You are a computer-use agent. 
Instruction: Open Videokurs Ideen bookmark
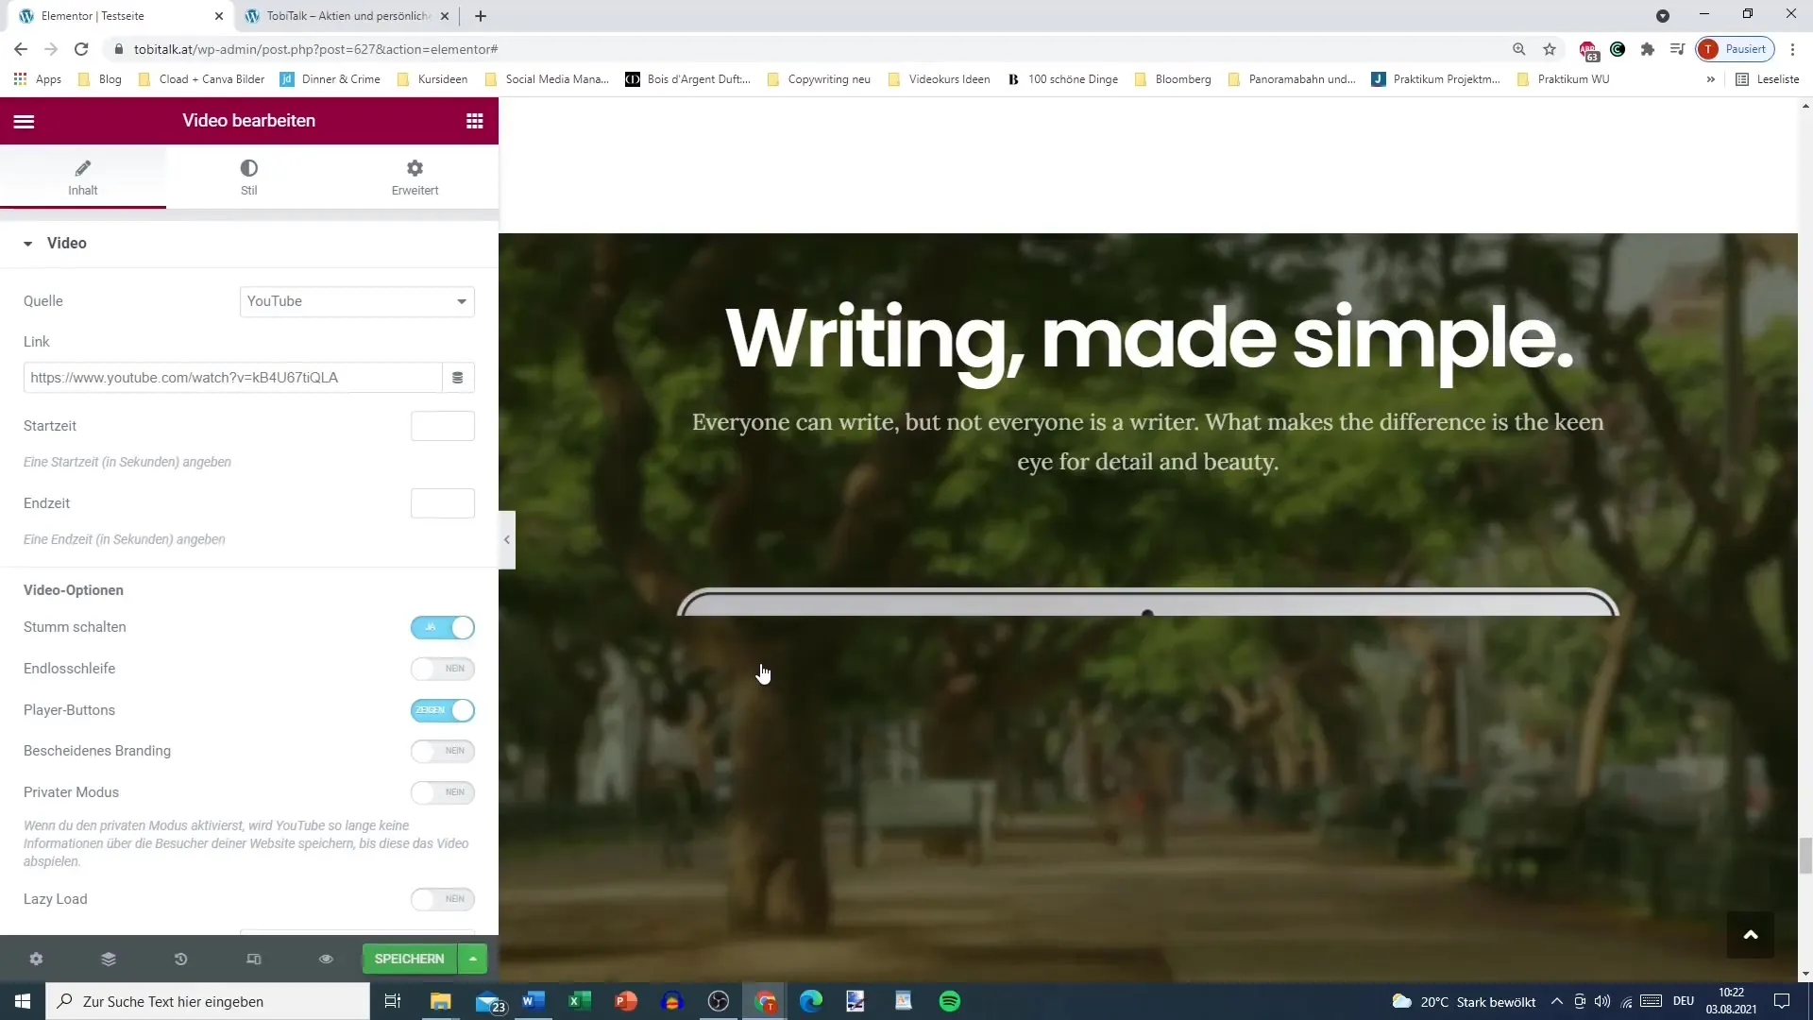pos(939,79)
